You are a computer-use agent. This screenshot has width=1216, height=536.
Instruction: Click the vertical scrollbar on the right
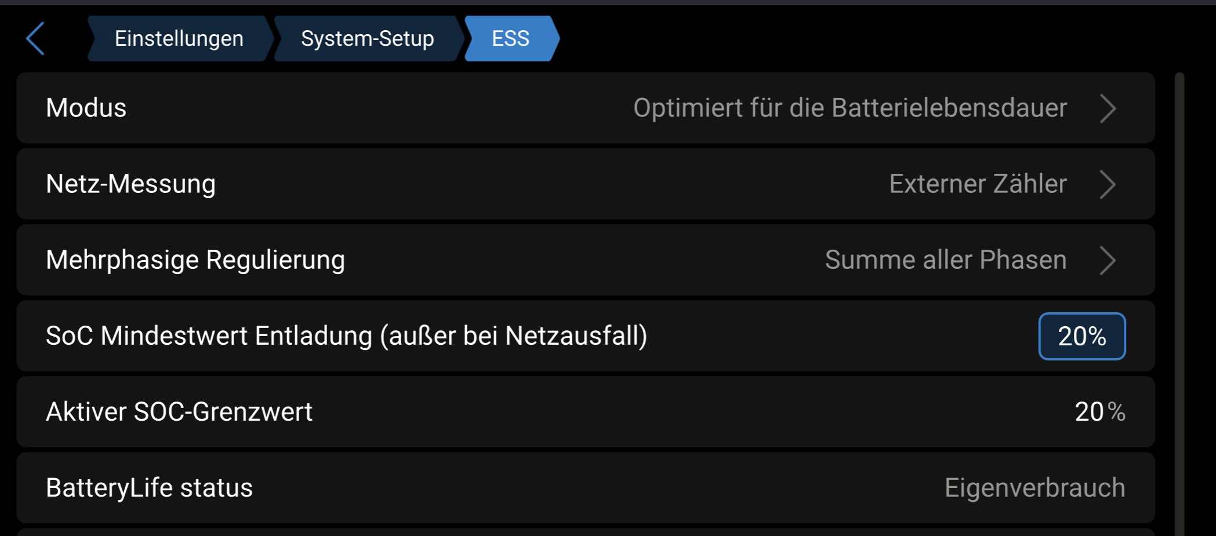click(1179, 301)
